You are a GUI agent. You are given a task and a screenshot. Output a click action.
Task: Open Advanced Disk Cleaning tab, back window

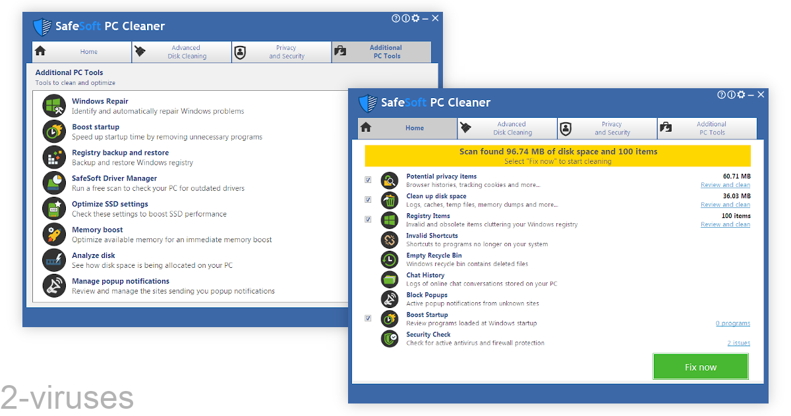pos(182,52)
